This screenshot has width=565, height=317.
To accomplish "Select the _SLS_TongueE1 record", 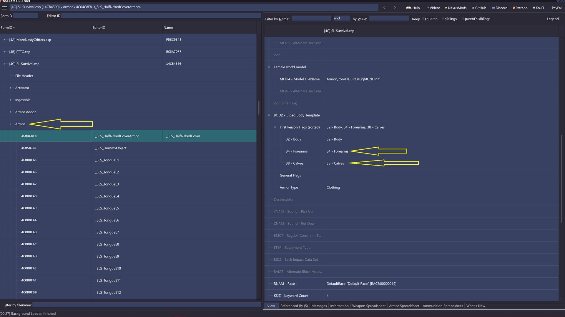I will click(128, 160).
